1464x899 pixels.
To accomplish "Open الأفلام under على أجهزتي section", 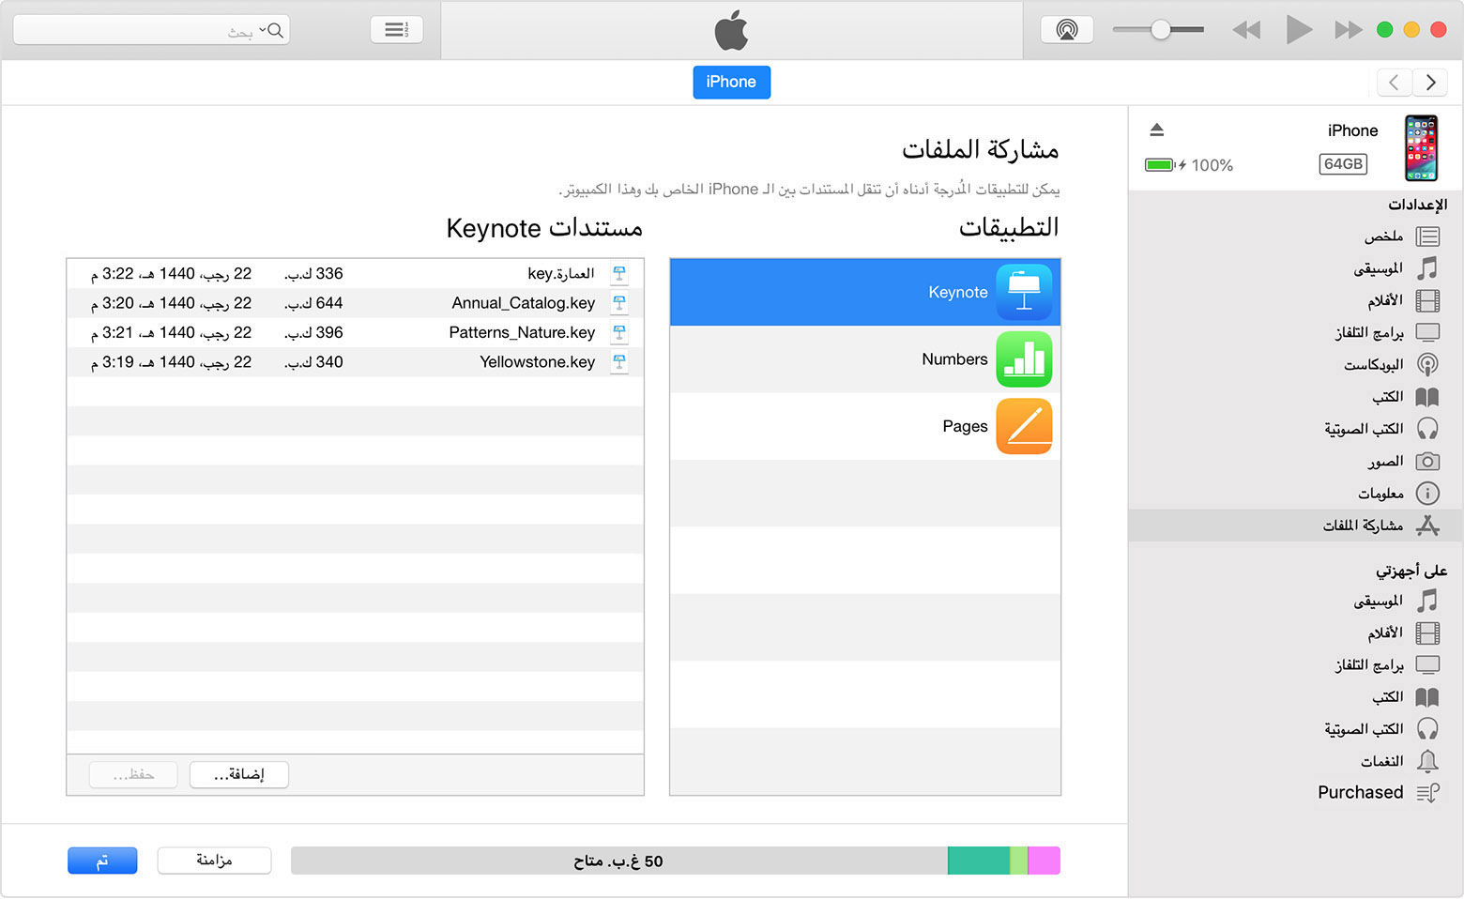I will [1295, 632].
